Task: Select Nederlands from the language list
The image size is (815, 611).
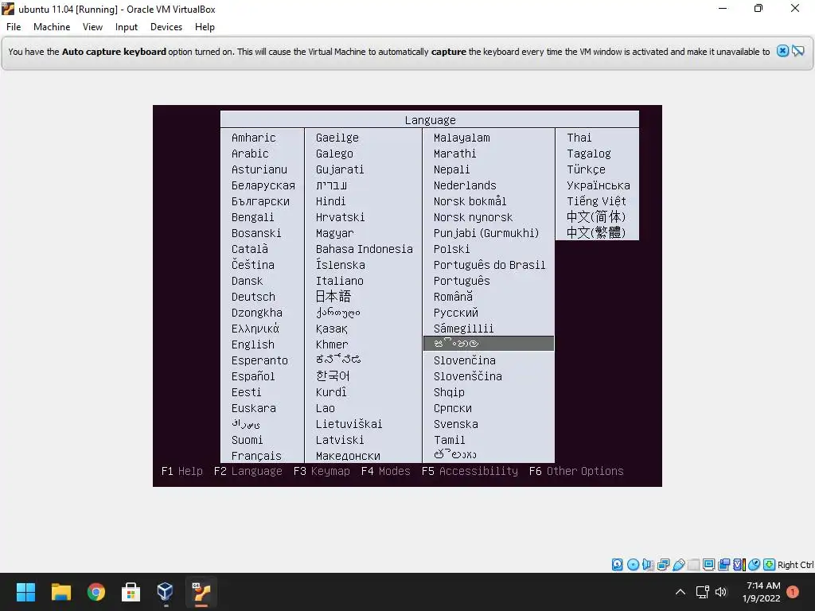Action: 465,185
